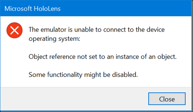Click the white X inside error icon

14,30
